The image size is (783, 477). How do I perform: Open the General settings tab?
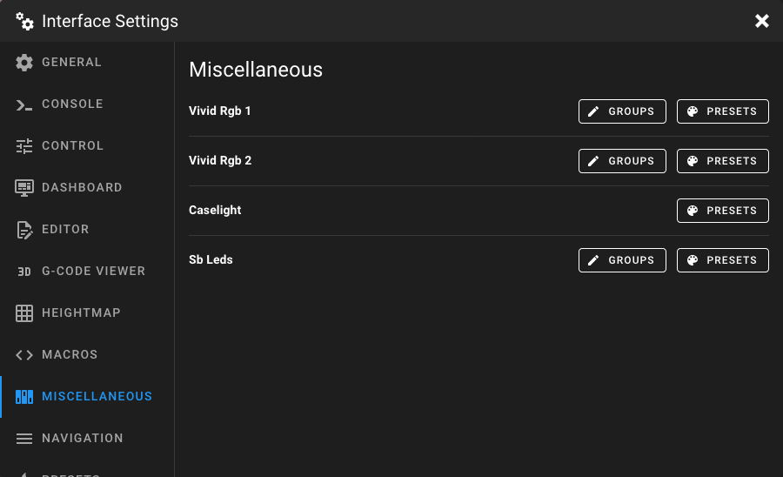coord(87,63)
